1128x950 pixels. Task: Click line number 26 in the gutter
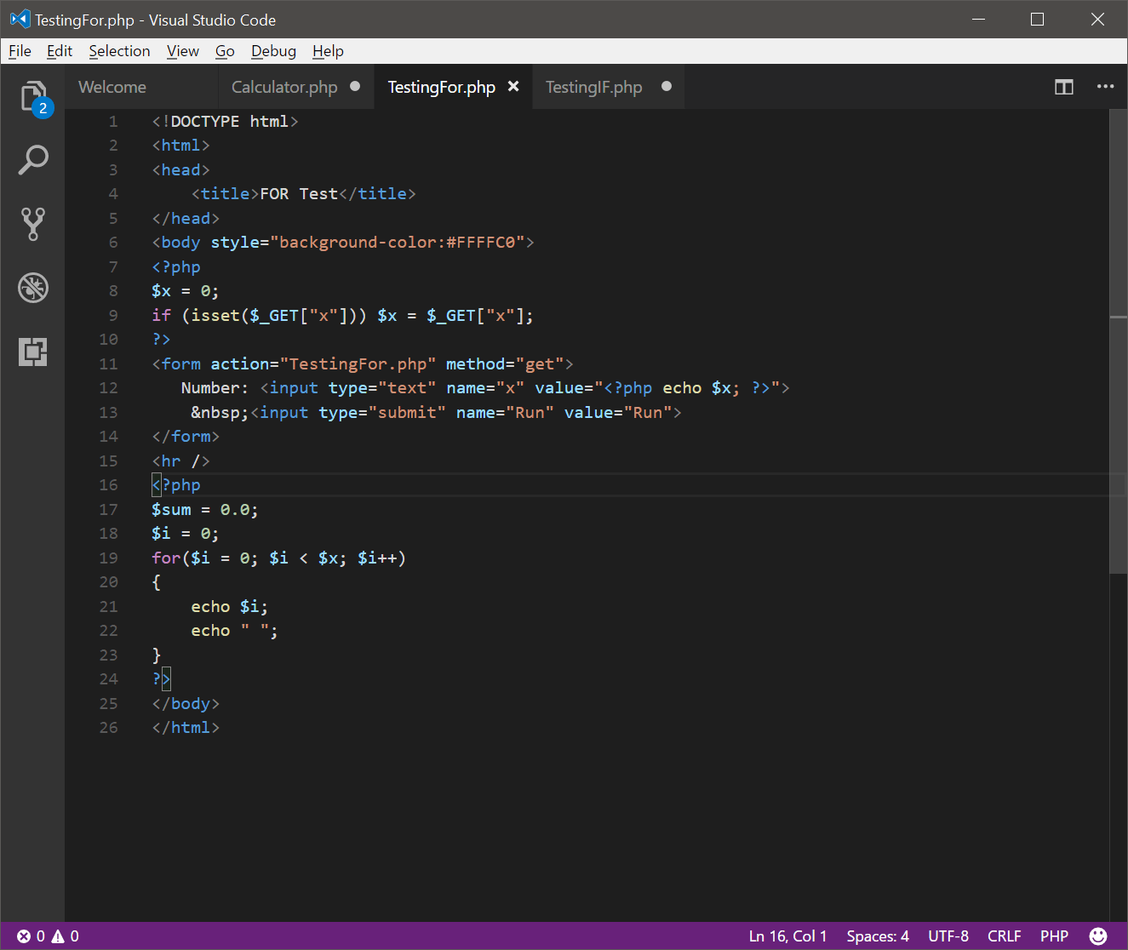(x=108, y=728)
